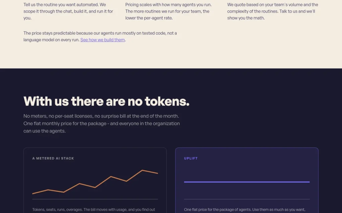Click the highlighted Uplift pricing card
The height and width of the screenshot is (213, 342).
coord(247,180)
